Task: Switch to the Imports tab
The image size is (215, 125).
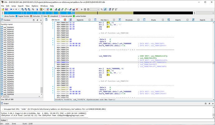Action: [178, 20]
